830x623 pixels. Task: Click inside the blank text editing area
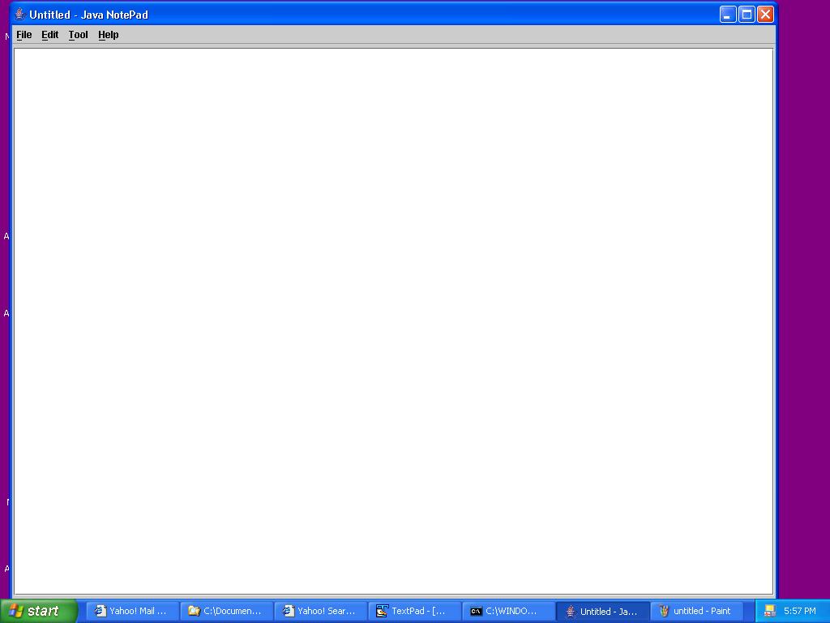point(393,321)
